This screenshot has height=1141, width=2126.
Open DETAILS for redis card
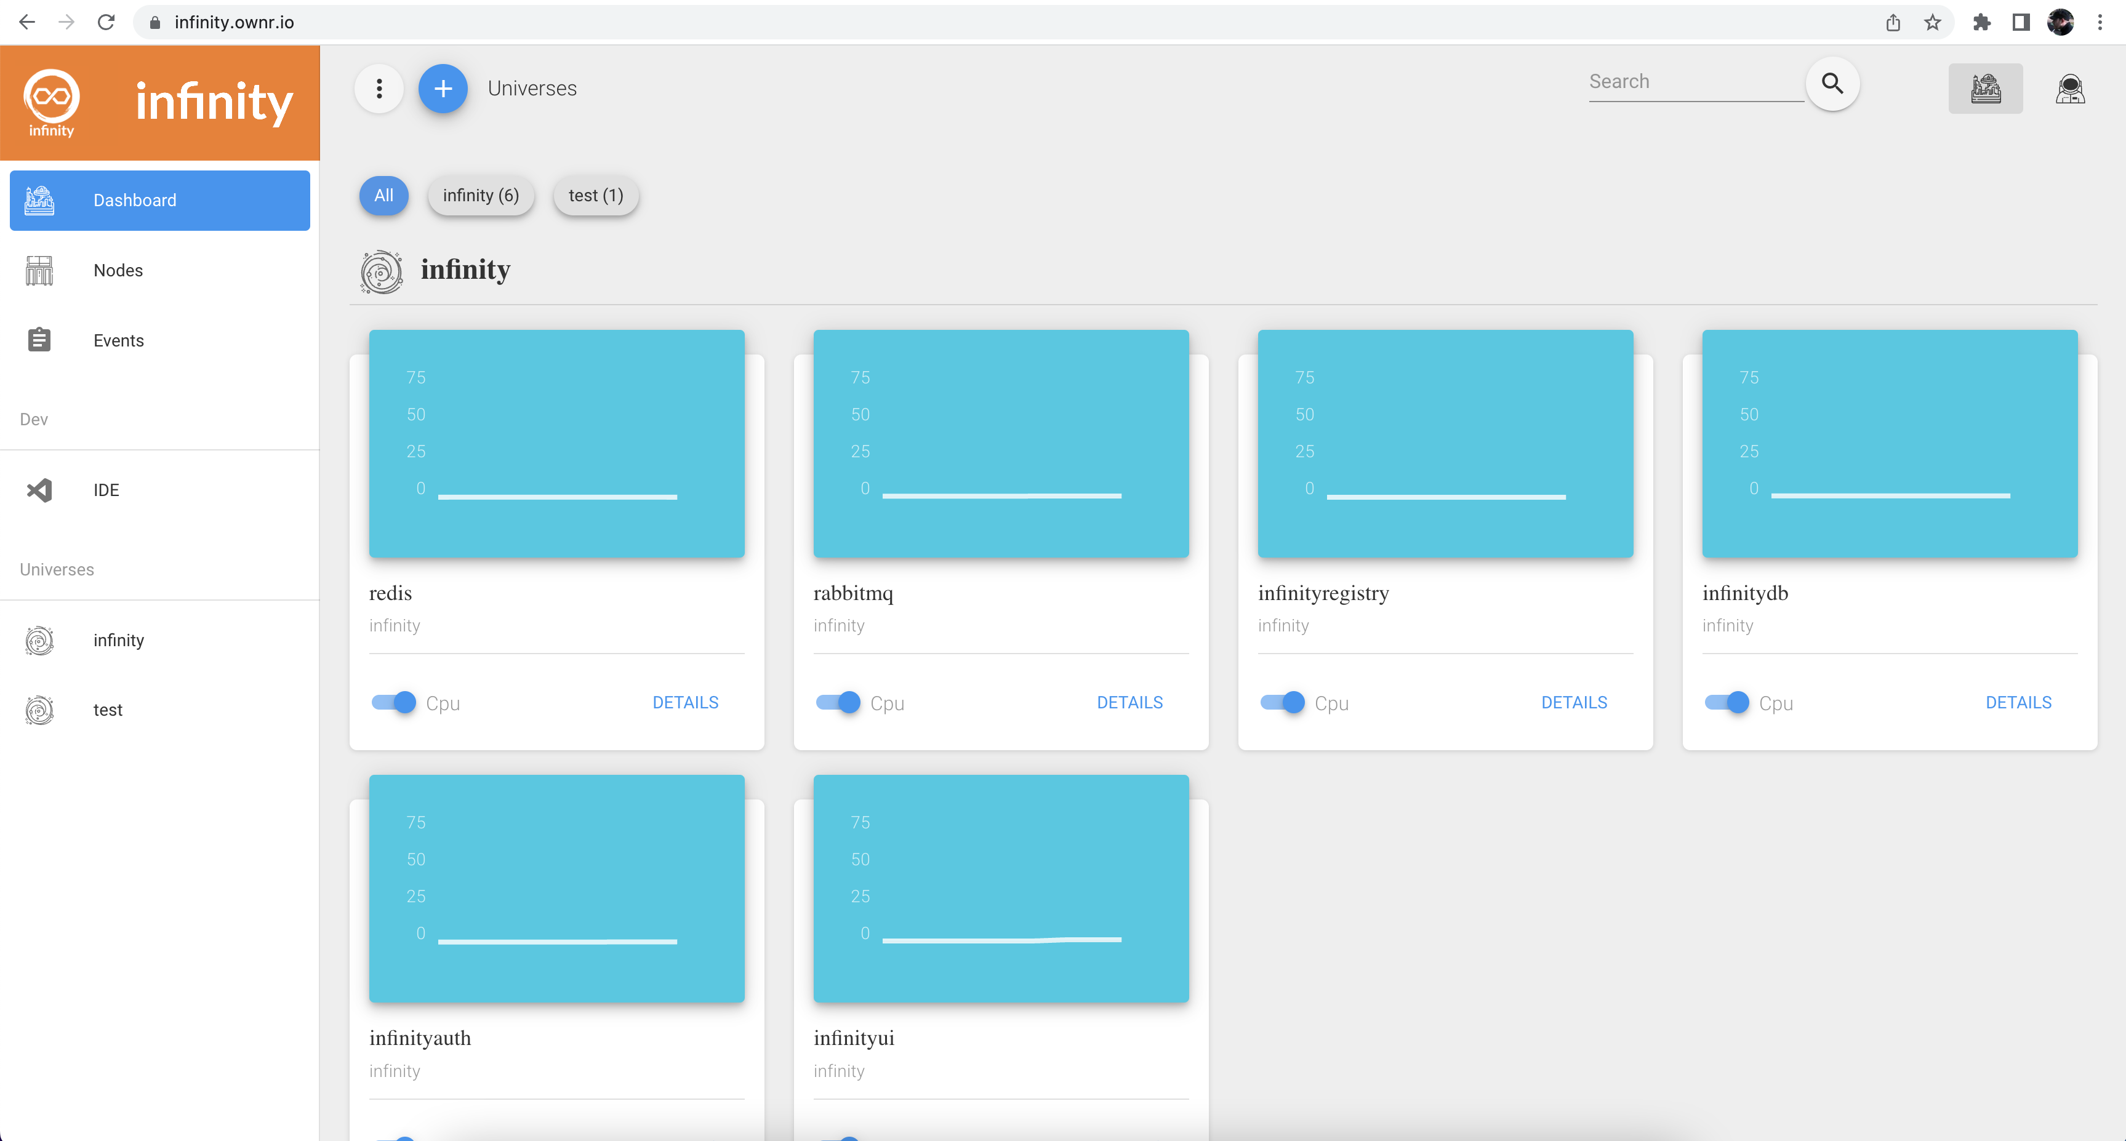point(684,702)
